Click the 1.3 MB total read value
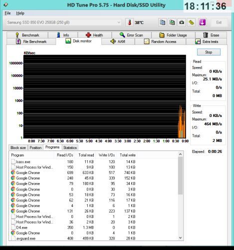234x250 pixels. (88, 227)
